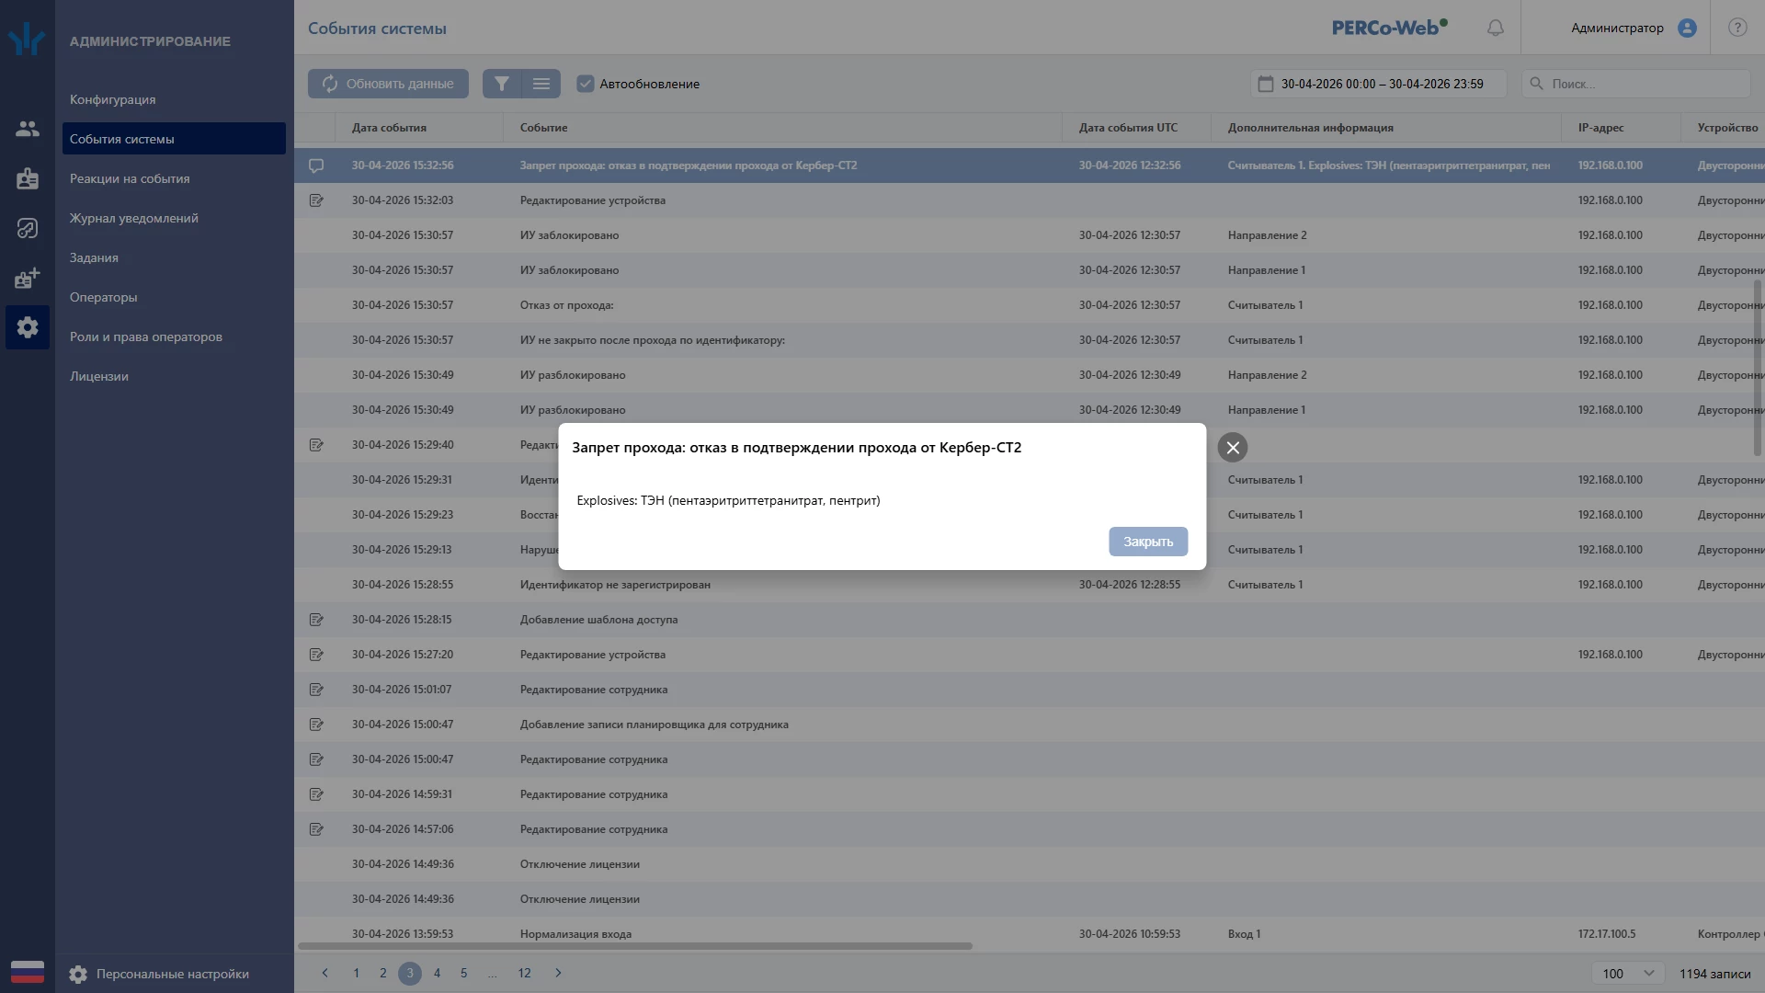The image size is (1765, 993).
Task: Click the horizontal scrollbar under the table
Action: click(634, 946)
